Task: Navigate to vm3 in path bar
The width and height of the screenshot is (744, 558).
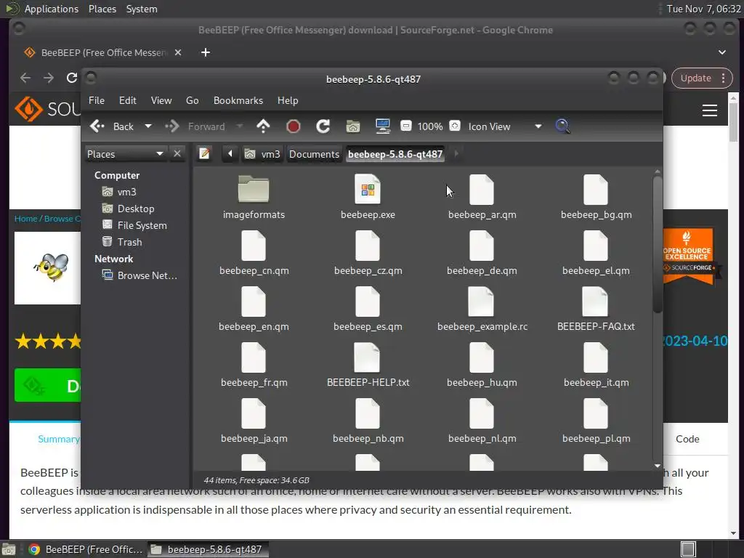Action: (262, 154)
